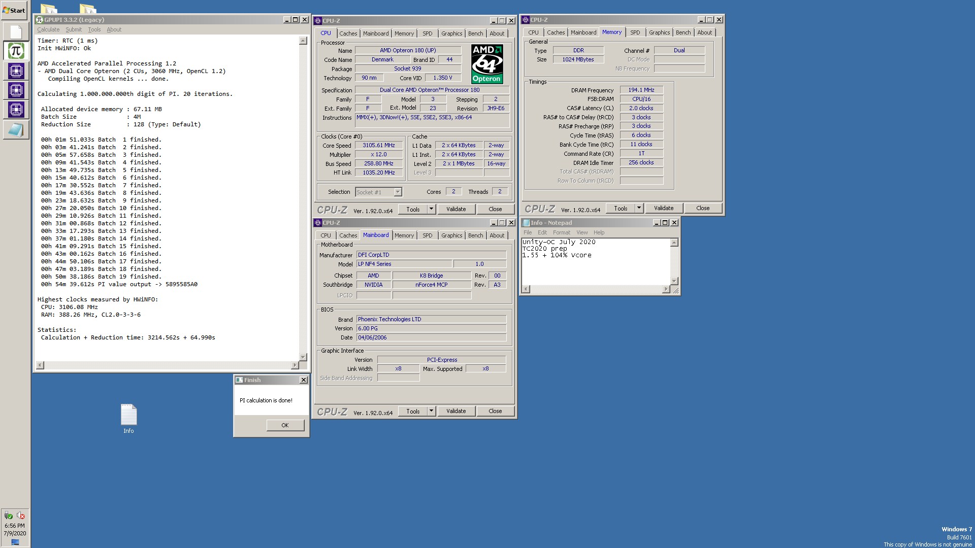The image size is (975, 548).
Task: Switch to SPD tab in Memory tab window
Action: tap(635, 32)
